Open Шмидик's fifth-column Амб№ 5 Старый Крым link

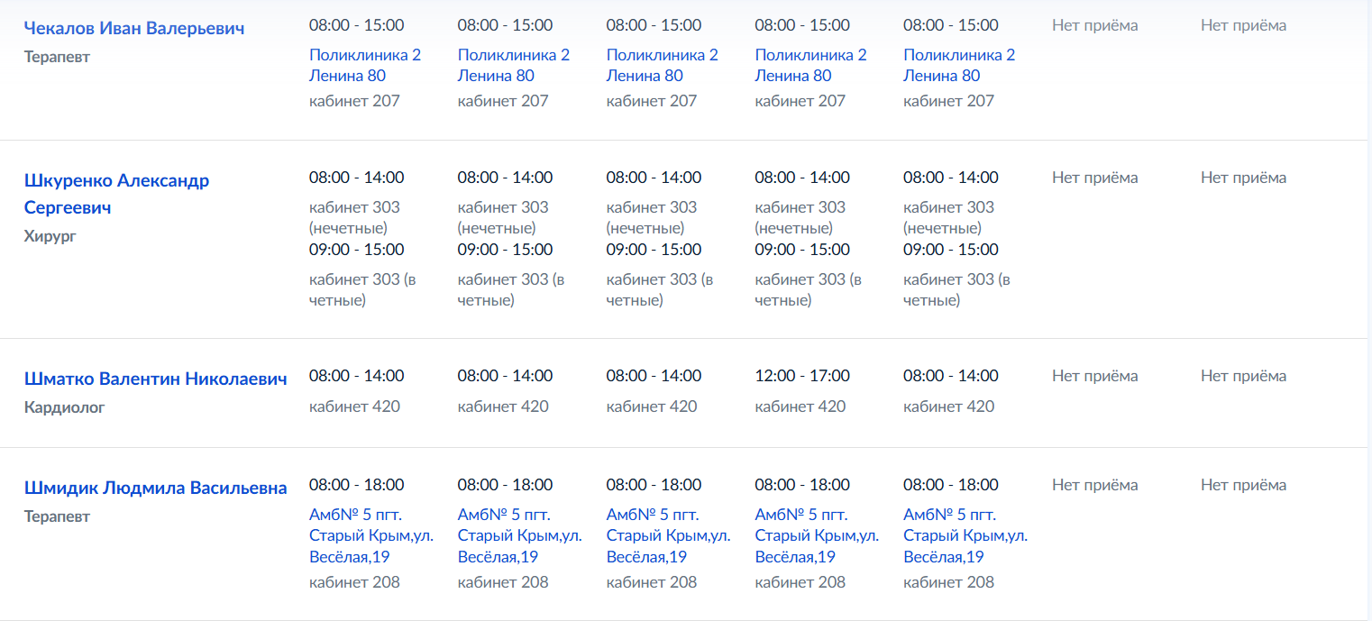966,535
